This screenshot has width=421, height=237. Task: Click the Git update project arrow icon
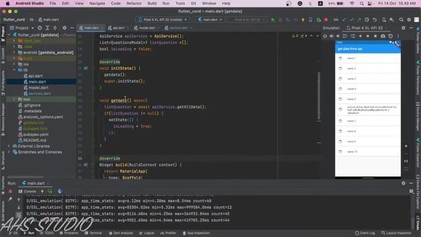344,20
